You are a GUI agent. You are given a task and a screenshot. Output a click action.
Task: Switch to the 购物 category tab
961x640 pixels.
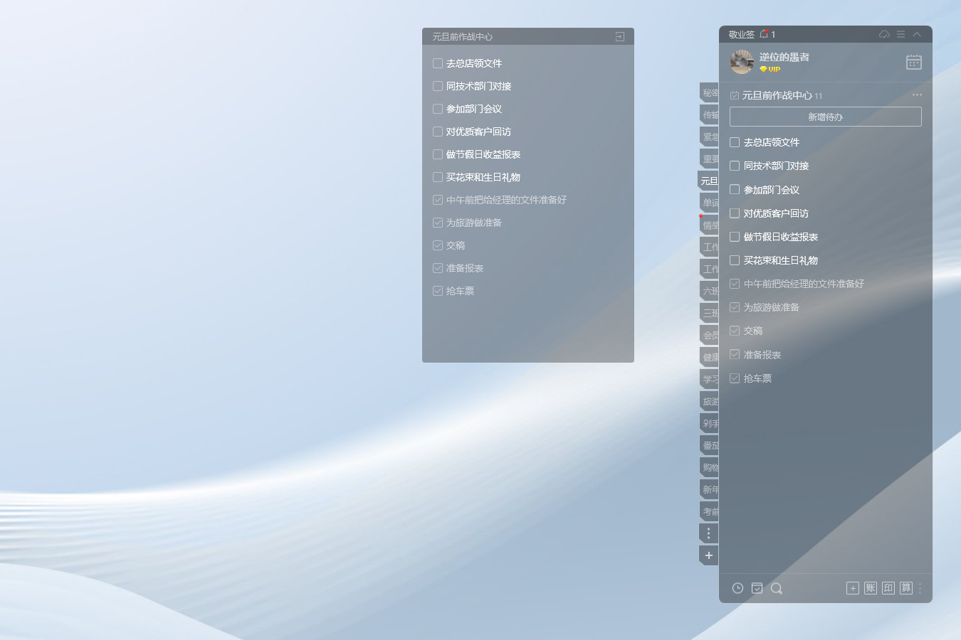(x=710, y=467)
